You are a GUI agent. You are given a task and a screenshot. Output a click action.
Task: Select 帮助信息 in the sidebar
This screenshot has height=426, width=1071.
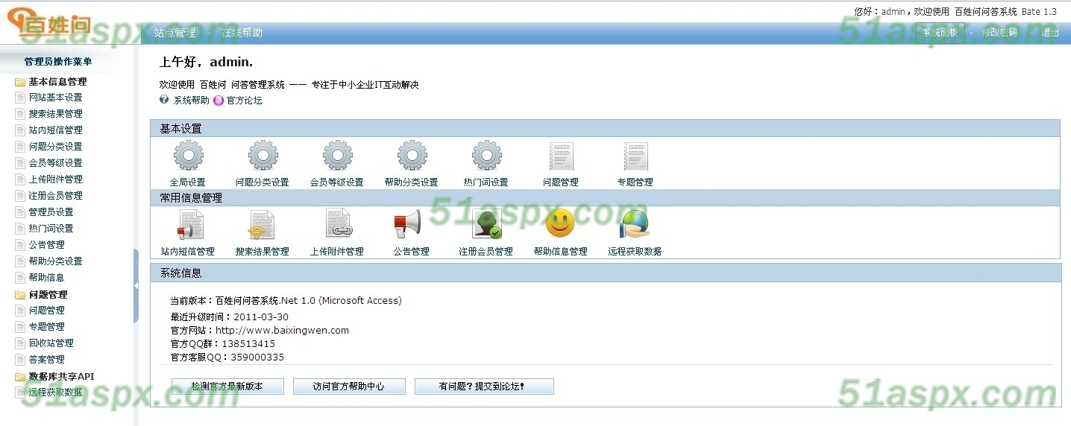[x=46, y=278]
